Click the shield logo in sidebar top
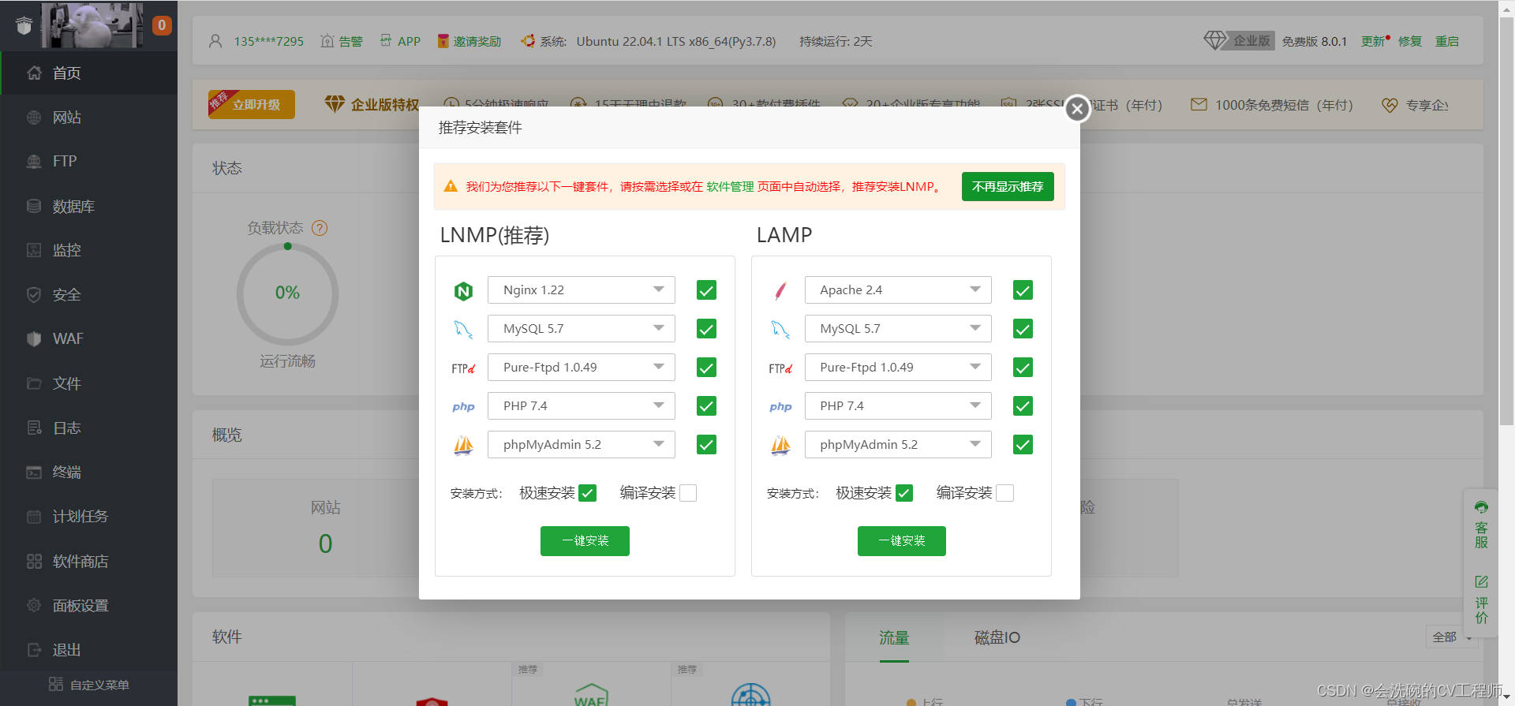Image resolution: width=1515 pixels, height=706 pixels. coord(24,26)
